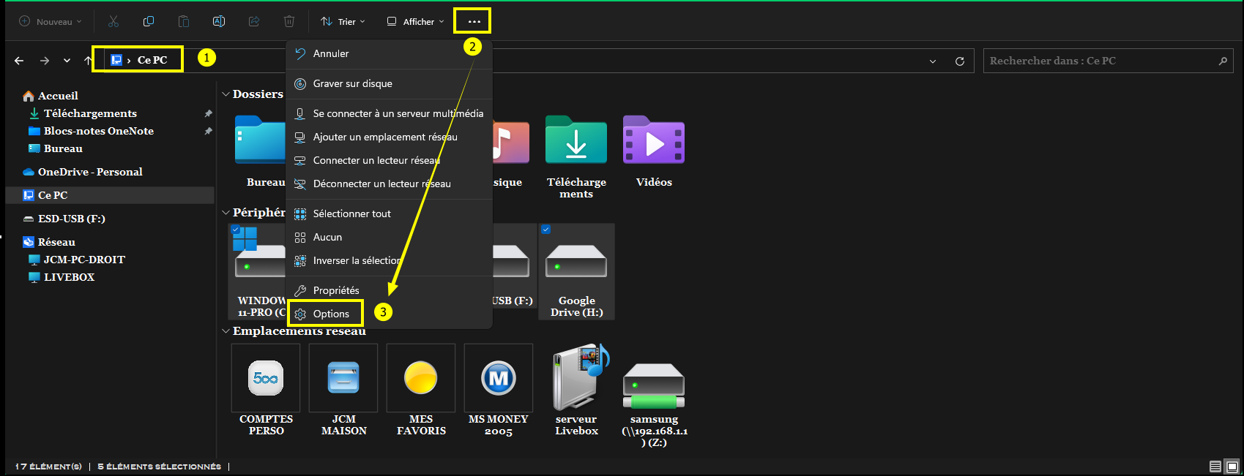Open the Nouveau dropdown

click(51, 21)
